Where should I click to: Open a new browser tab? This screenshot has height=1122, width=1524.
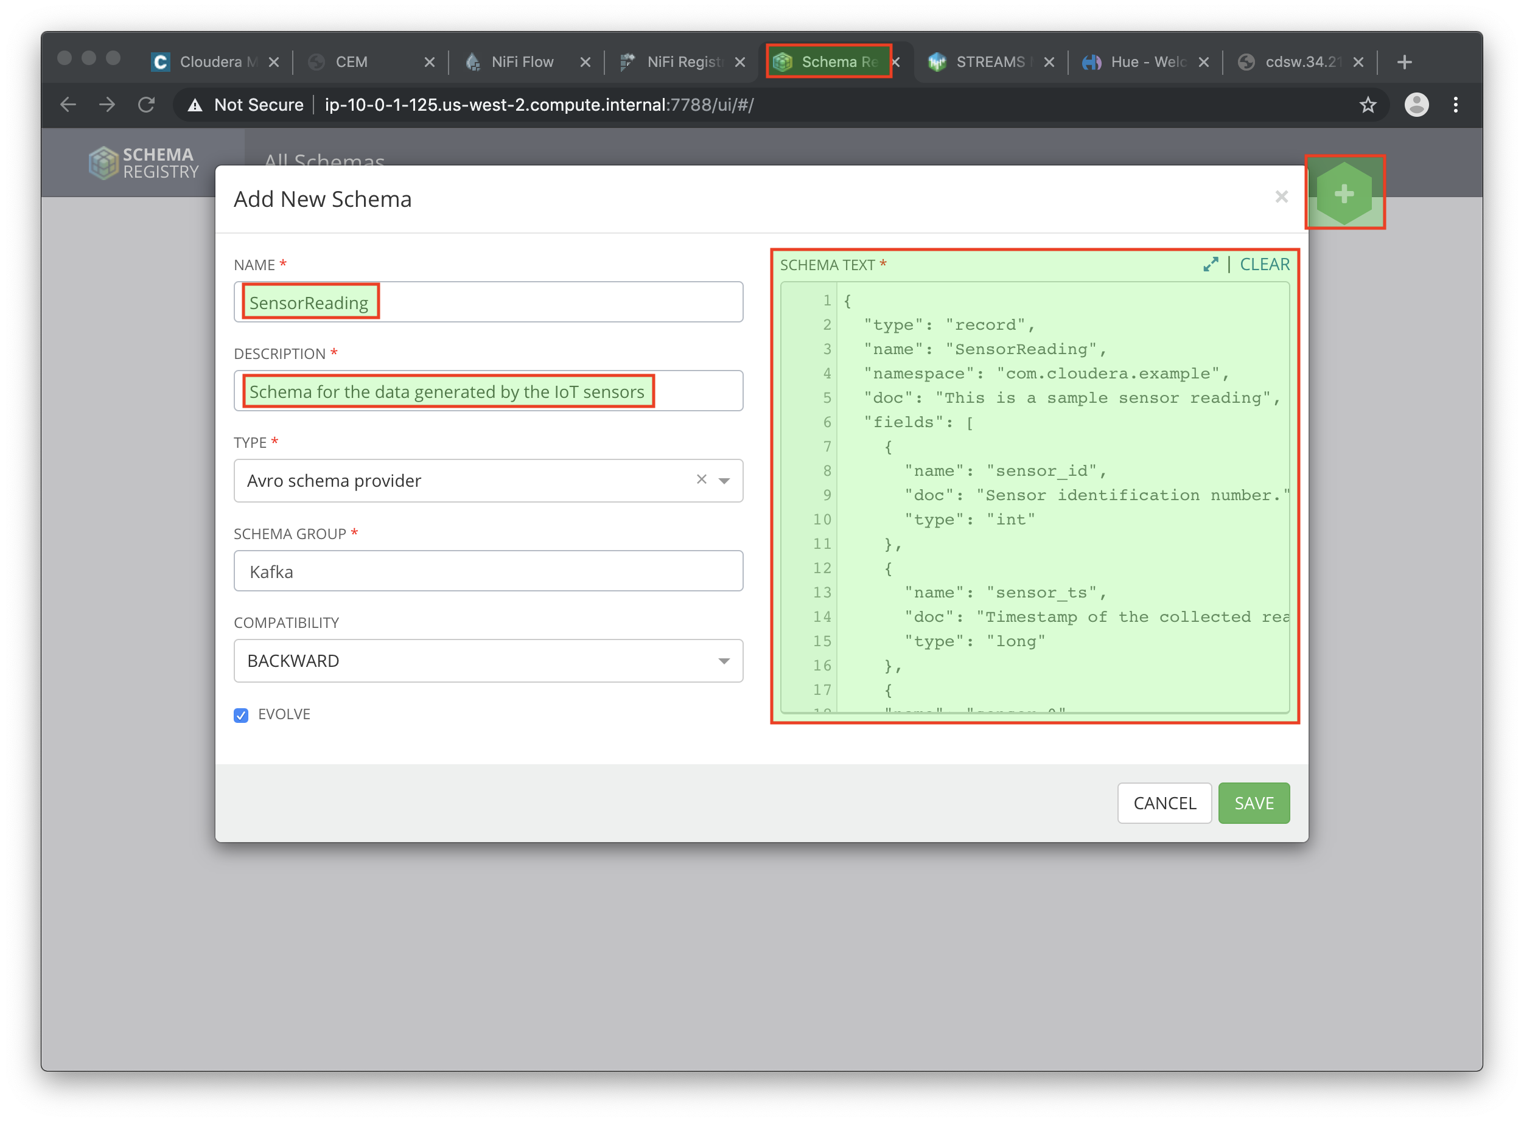tap(1405, 62)
